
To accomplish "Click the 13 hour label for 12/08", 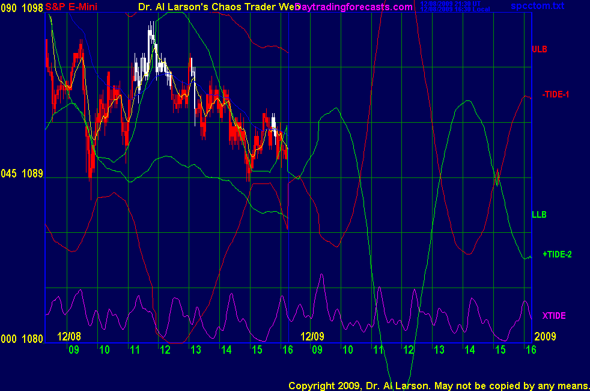I will pyautogui.click(x=196, y=350).
